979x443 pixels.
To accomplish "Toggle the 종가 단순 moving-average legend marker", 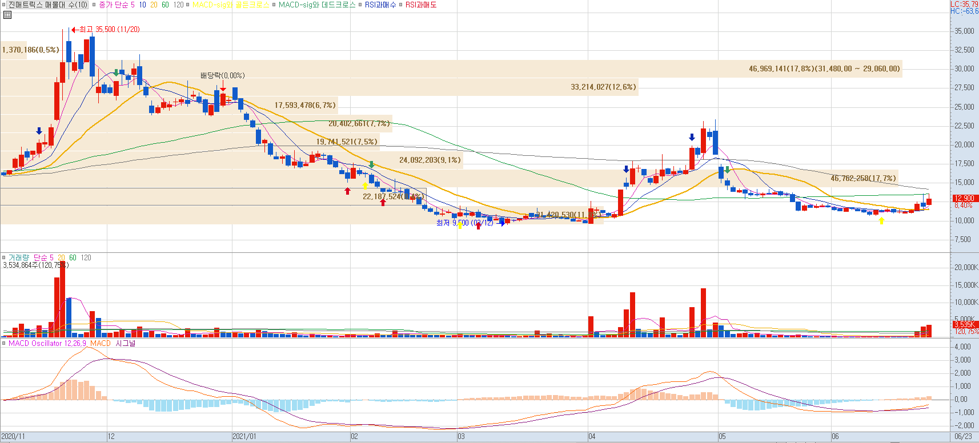I will point(94,5).
